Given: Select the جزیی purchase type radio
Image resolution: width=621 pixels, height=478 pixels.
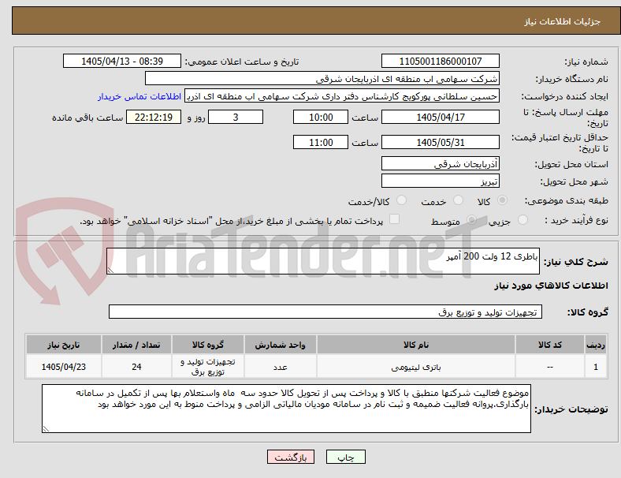Looking at the screenshot, I should 522,219.
